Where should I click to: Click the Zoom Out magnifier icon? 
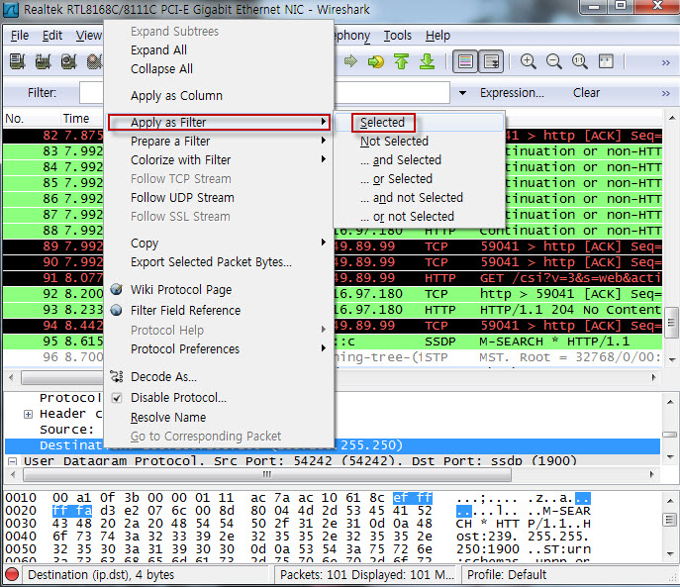pos(554,61)
